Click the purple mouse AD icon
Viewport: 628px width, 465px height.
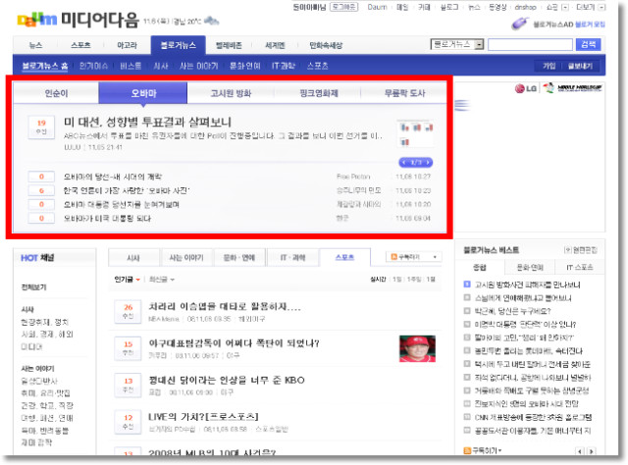pyautogui.click(x=520, y=24)
